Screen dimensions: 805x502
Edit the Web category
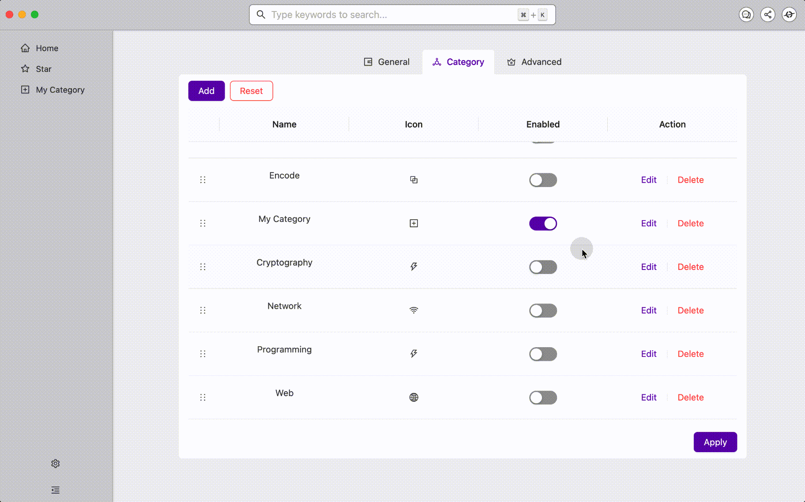tap(648, 397)
